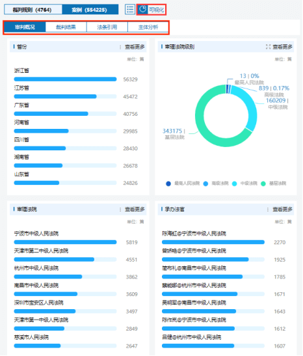This screenshot has height=356, width=303.
Task: Toggle 中级法院 legend item
Action: pyautogui.click(x=244, y=184)
